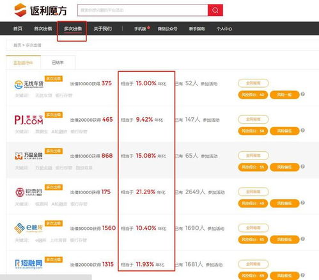Click the 返利魔方 site logo
319x280 pixels.
40,10
